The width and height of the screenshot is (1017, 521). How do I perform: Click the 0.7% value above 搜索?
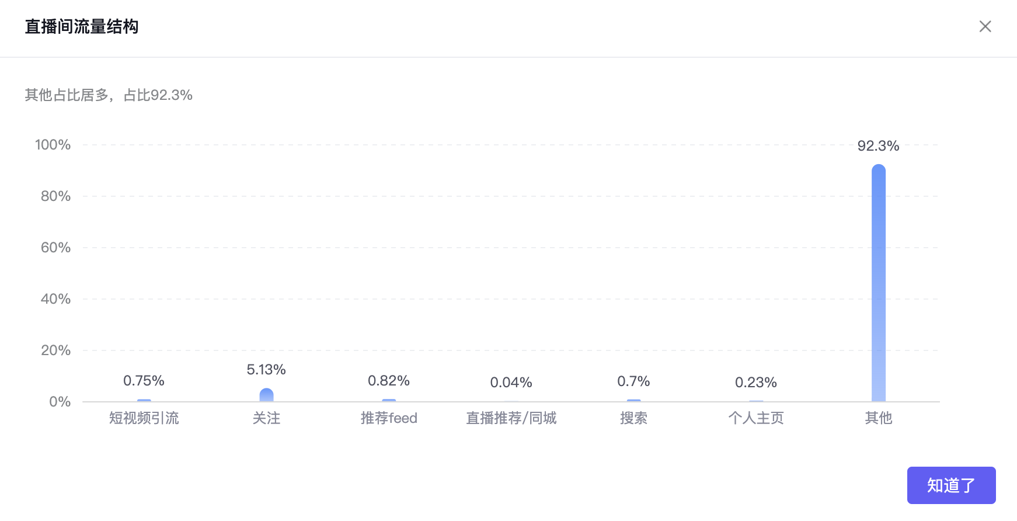633,381
